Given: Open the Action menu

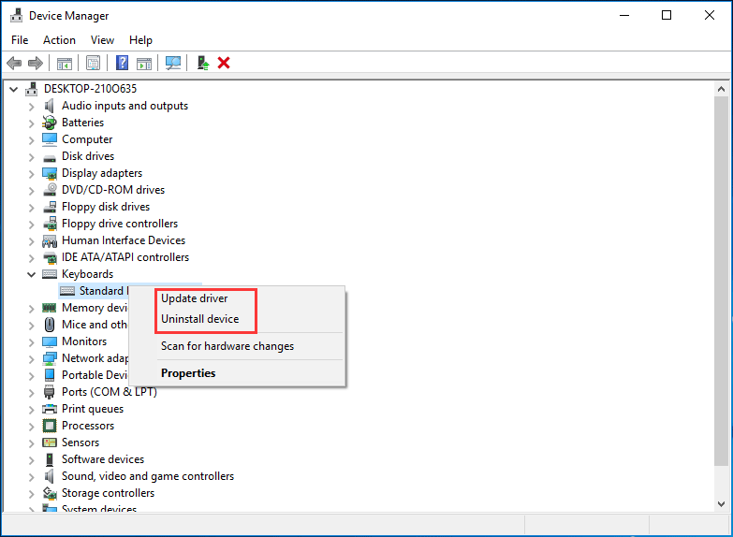Looking at the screenshot, I should click(x=59, y=40).
